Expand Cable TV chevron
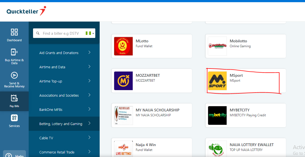Screen dimensions: 305x157 pos(90,138)
